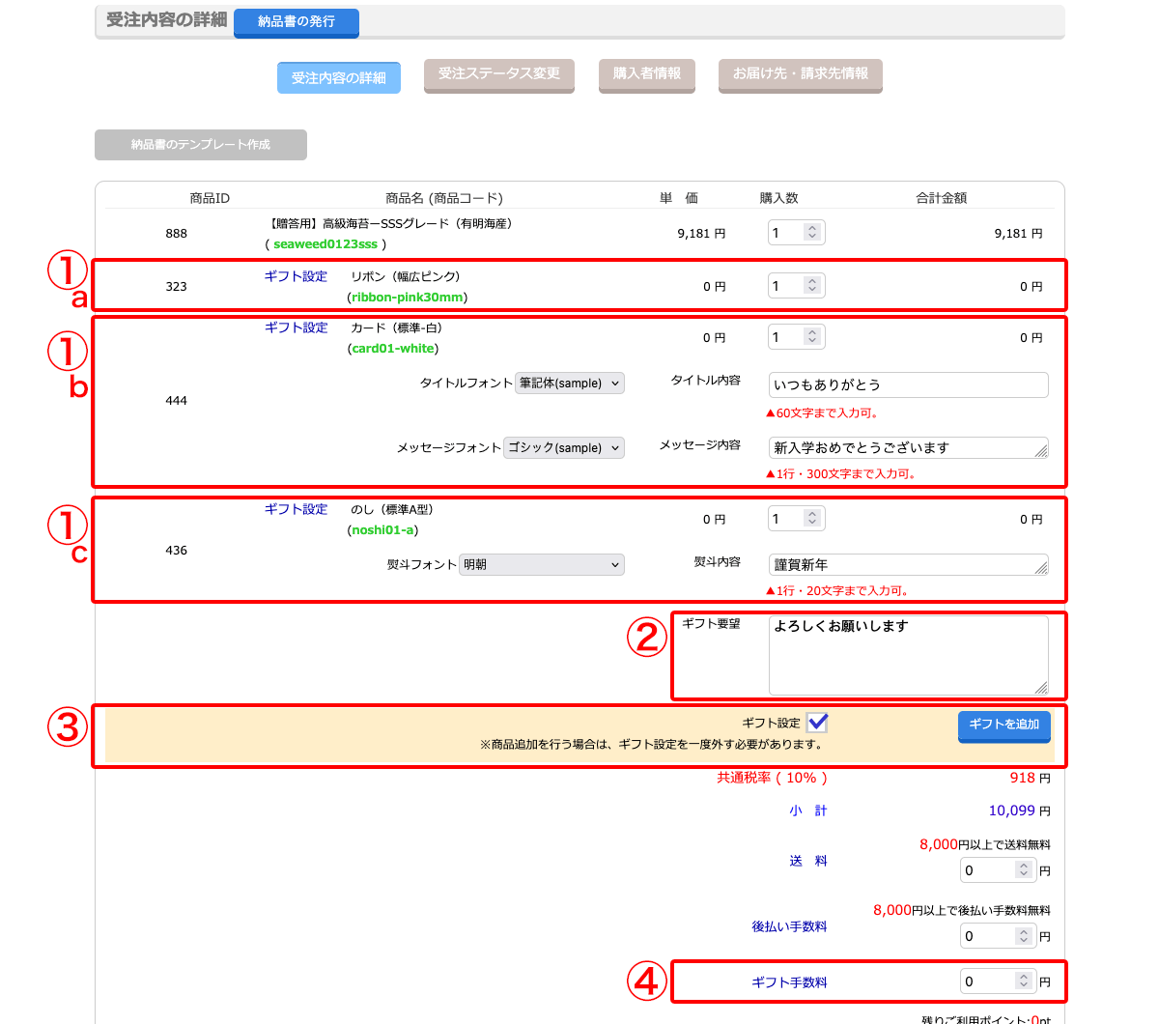The height and width of the screenshot is (1024, 1159).
Task: Click the 納品書の発行 button
Action: [x=296, y=21]
